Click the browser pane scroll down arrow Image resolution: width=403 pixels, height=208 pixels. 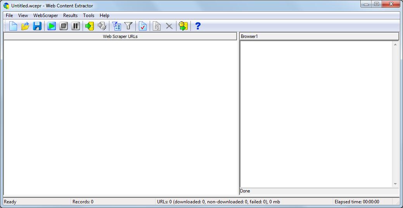(396, 184)
